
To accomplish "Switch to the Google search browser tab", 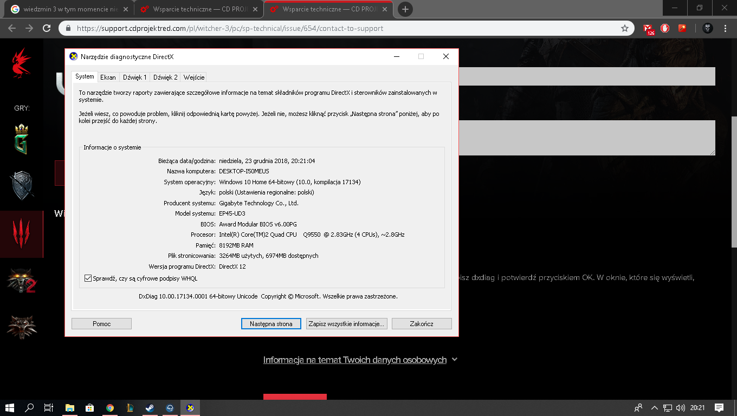I will click(x=69, y=9).
